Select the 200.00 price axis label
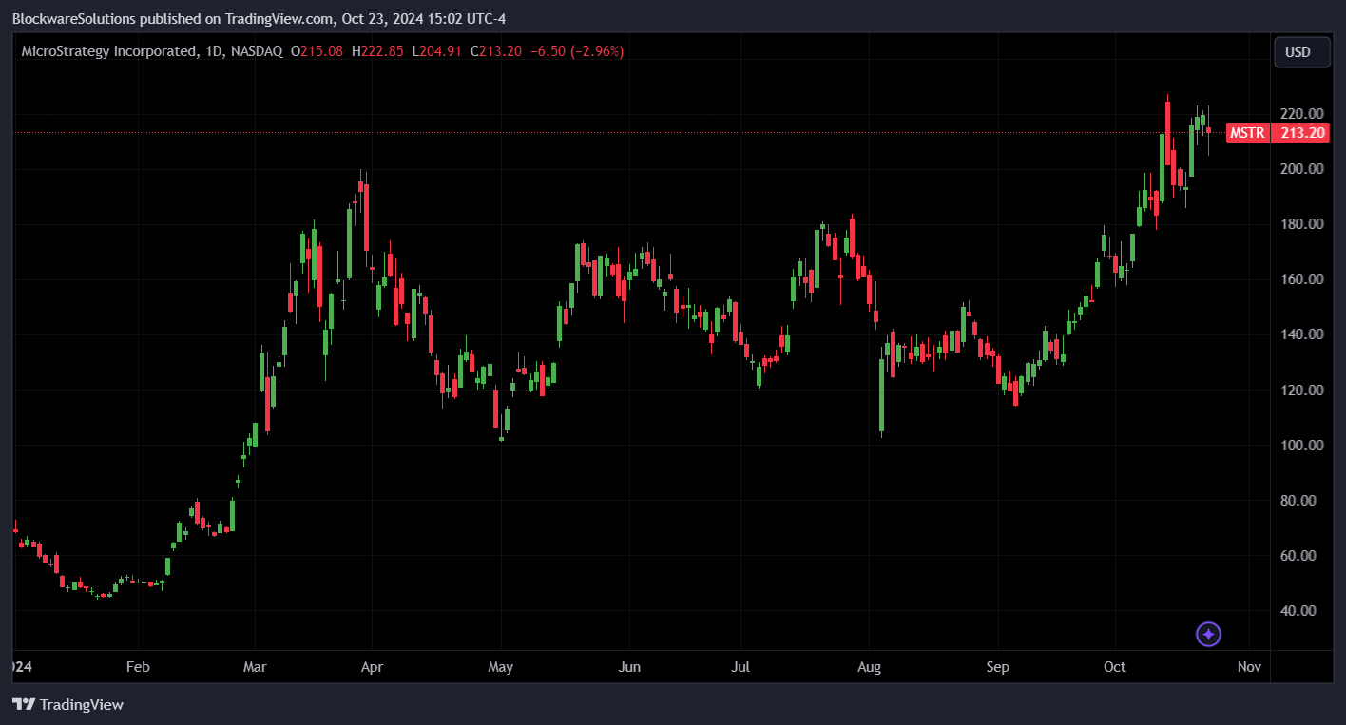Screen dimensions: 1346x725 coord(1302,168)
